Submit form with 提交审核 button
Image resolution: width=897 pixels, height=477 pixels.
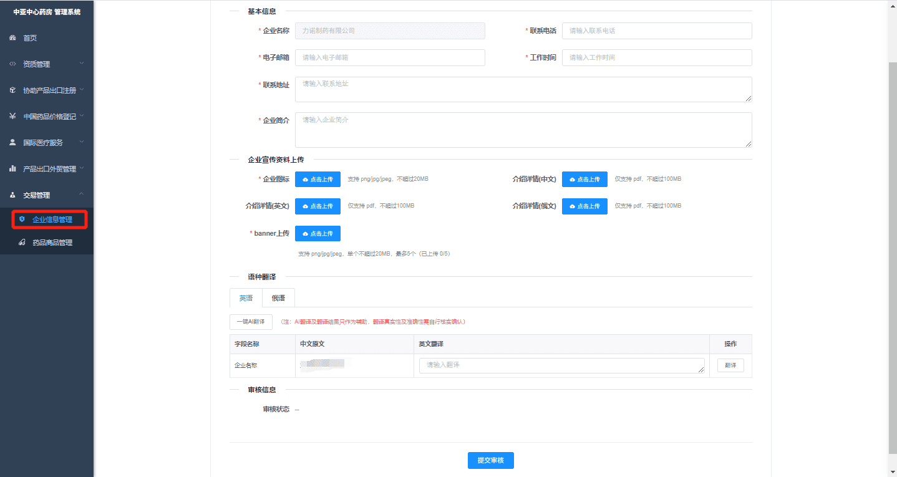491,461
